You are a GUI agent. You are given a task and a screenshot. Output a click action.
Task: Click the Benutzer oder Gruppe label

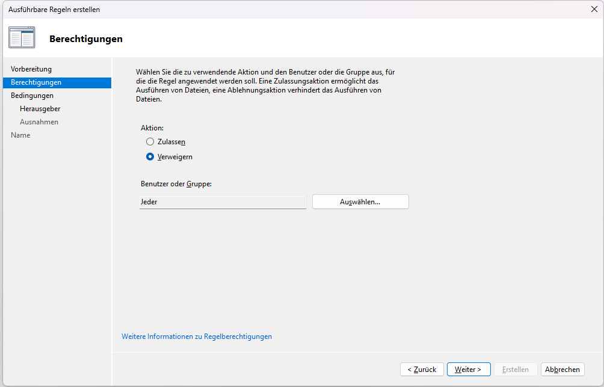[x=176, y=183]
